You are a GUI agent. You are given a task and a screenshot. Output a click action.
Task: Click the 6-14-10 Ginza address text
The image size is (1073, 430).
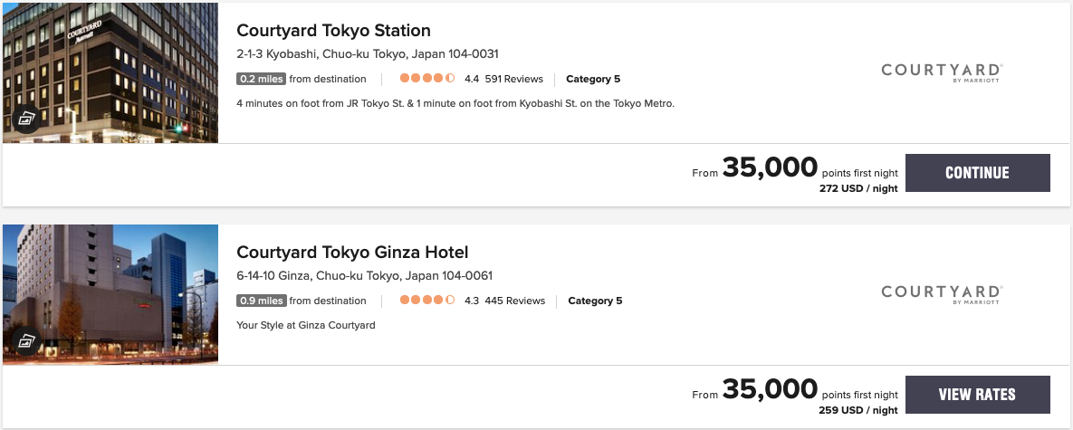pos(364,276)
